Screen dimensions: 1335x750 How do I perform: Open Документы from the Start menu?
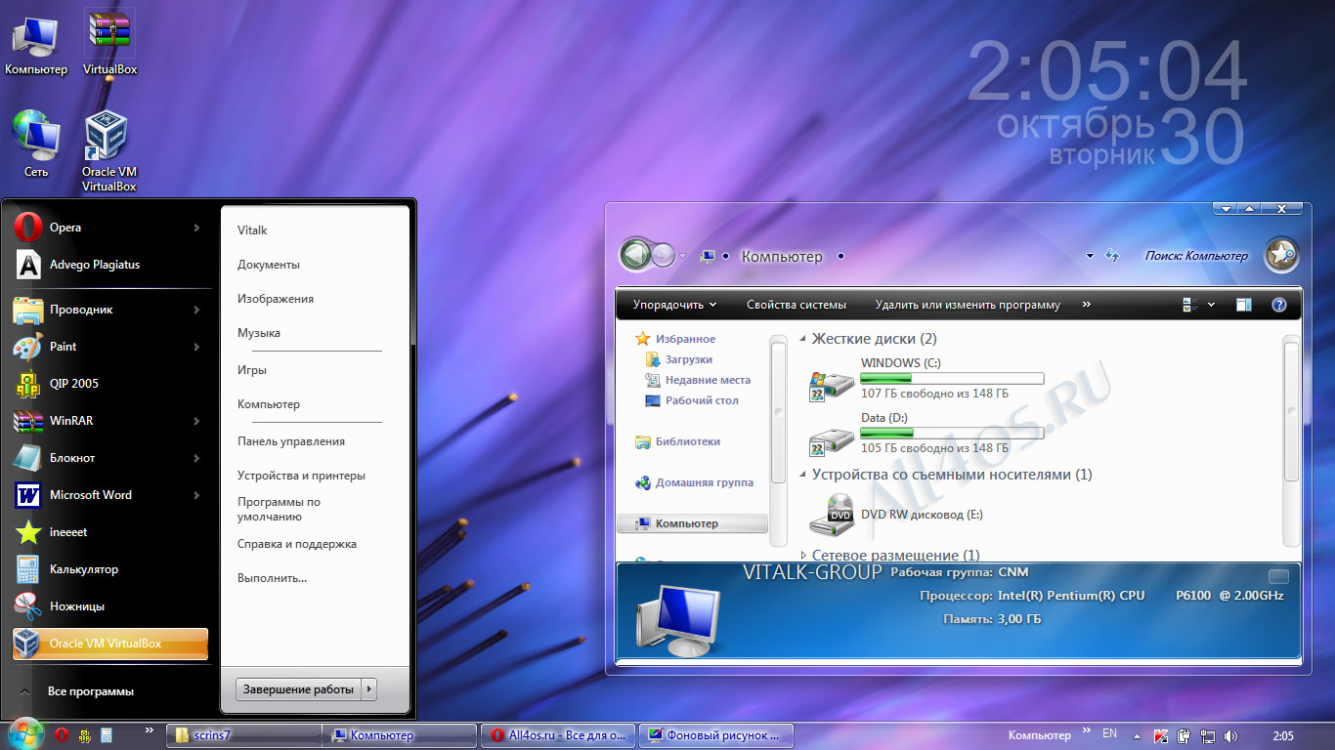269,265
